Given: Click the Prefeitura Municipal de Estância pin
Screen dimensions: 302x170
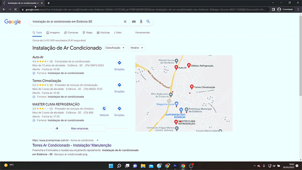Looking at the screenshot, I should coord(186,110).
